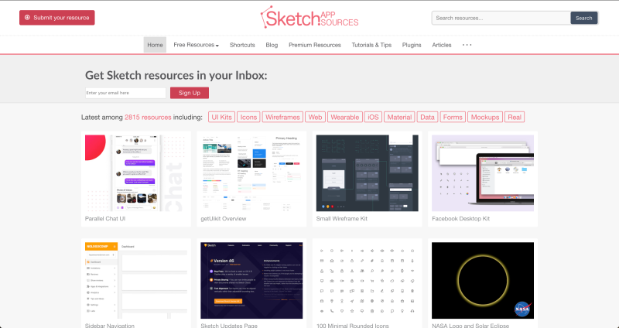Choose the Wearable tag
Screen dimensions: 619x328
(344, 118)
